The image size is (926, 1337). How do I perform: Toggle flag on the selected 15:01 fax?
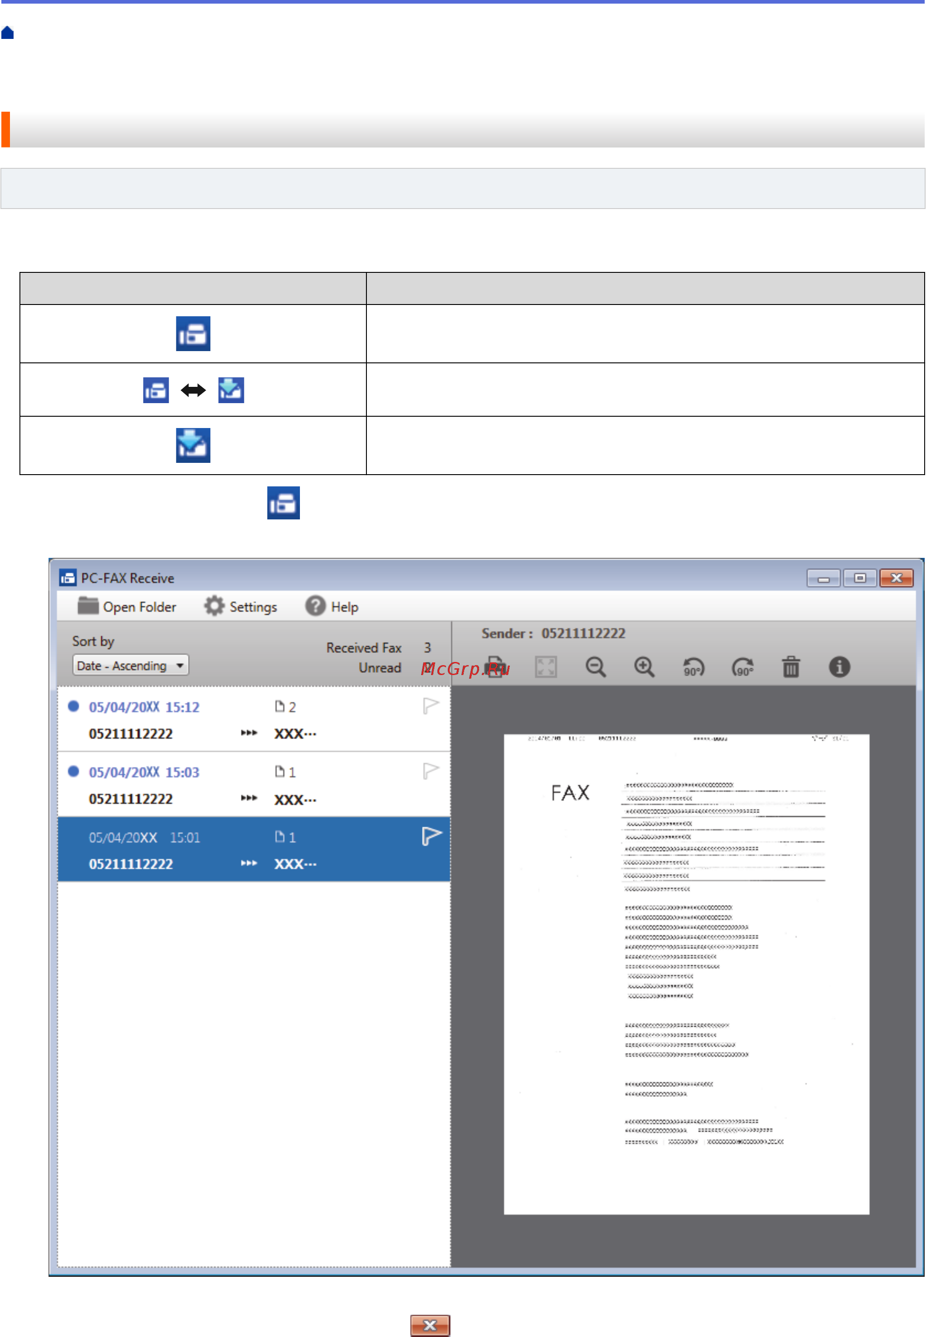(x=431, y=836)
